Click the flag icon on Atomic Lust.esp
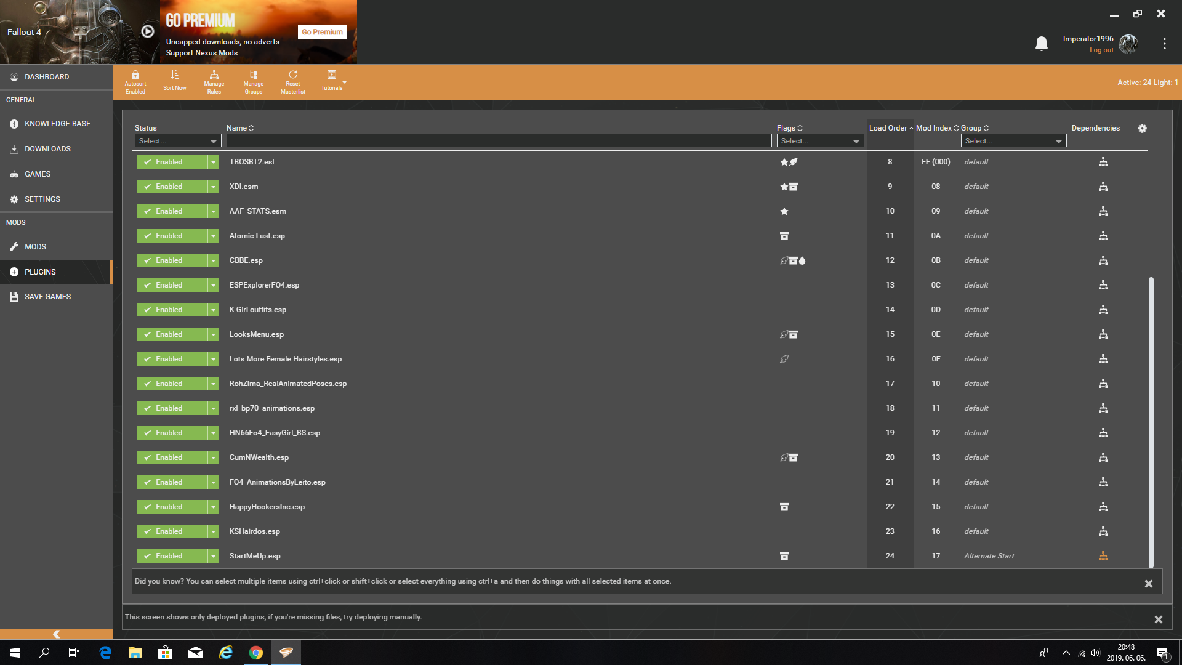Screen dimensions: 1182x665 (x=784, y=236)
